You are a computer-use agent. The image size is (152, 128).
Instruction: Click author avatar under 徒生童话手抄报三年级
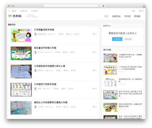[x=35, y=52]
